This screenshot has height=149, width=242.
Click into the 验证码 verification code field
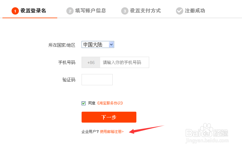(97, 80)
